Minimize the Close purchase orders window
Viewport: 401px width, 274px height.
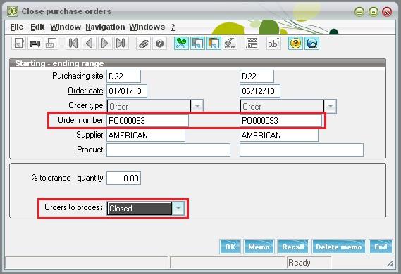(x=359, y=12)
